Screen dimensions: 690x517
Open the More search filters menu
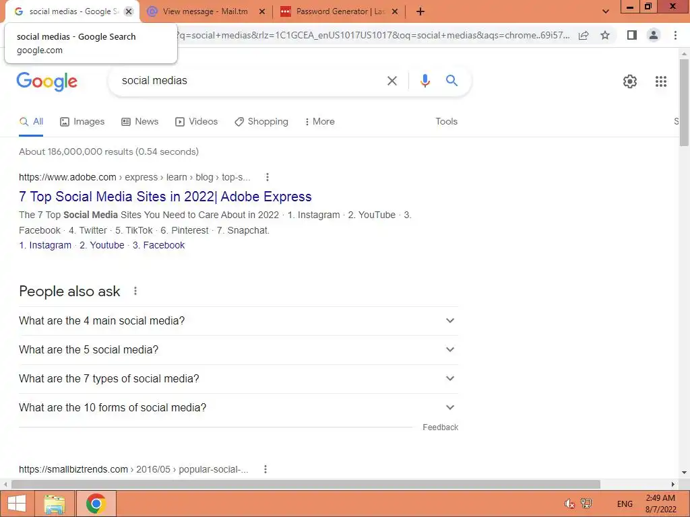(320, 122)
